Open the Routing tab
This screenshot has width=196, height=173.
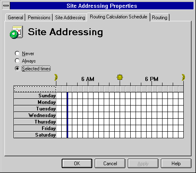160,18
